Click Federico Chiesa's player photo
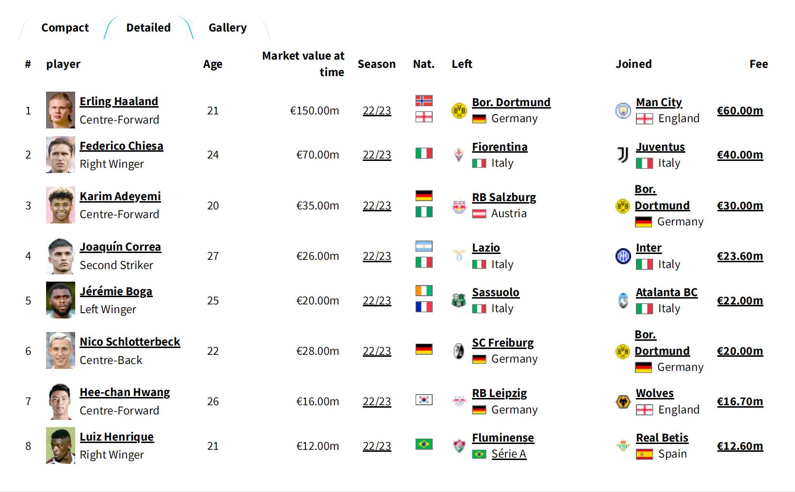This screenshot has width=795, height=492. pos(61,155)
